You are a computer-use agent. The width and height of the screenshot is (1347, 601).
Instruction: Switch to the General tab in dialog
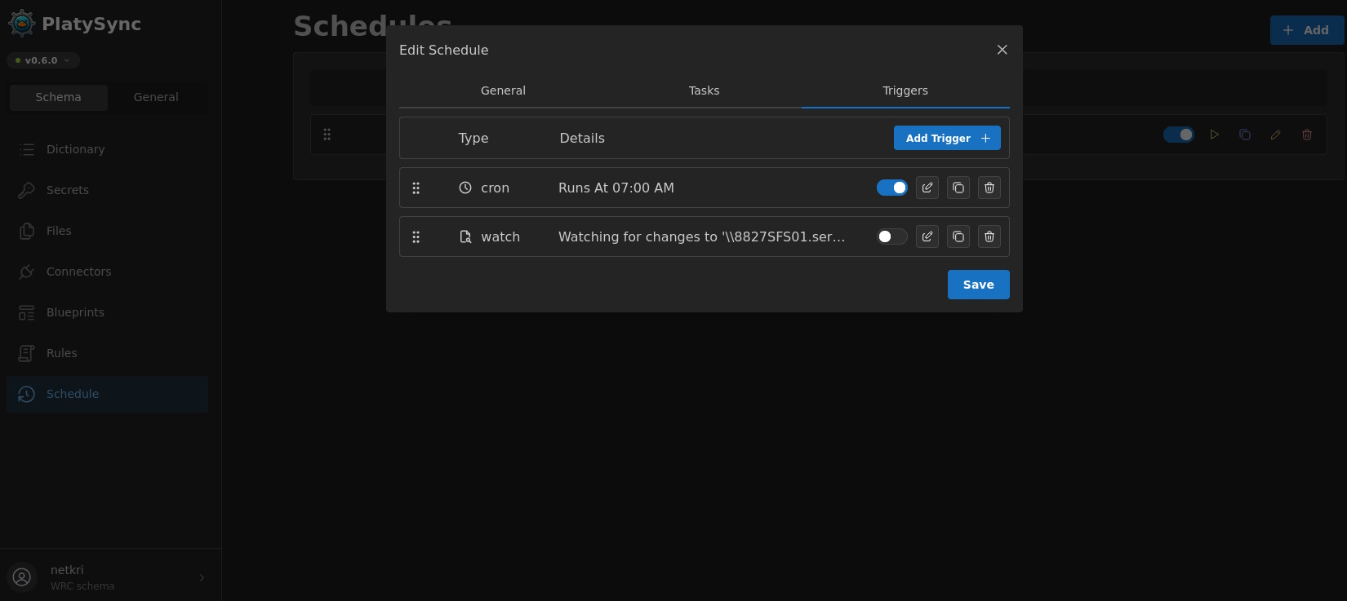pyautogui.click(x=503, y=91)
